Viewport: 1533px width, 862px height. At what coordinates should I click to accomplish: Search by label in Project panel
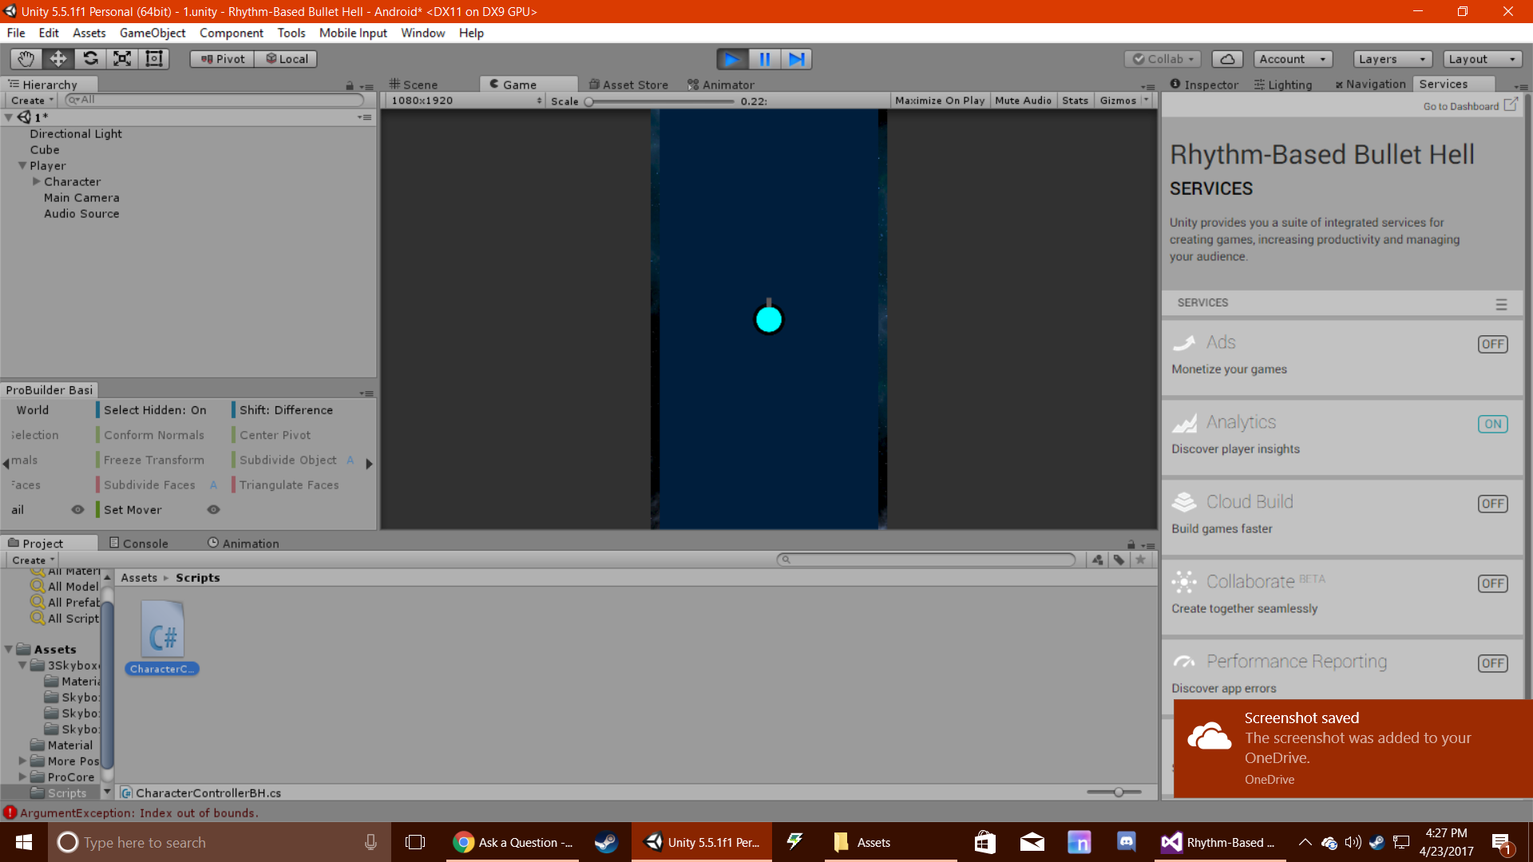point(1119,560)
